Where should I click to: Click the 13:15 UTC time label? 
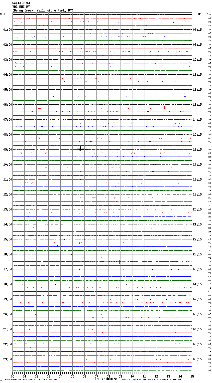(x=197, y=105)
